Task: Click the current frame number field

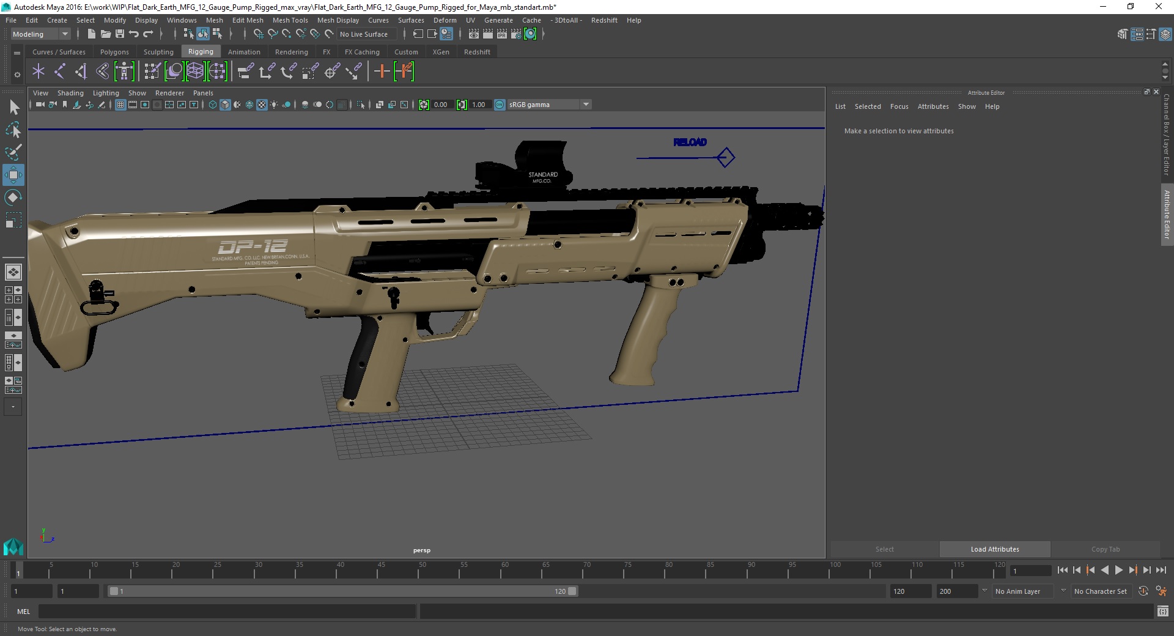Action: point(1030,571)
